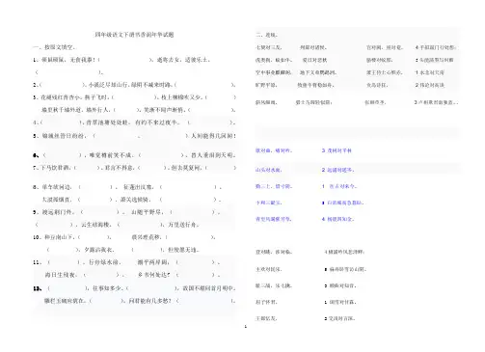Click the phrase '青草池塘处处蛙'
Image resolution: width=485 pixels, height=352 pixels.
(107, 122)
